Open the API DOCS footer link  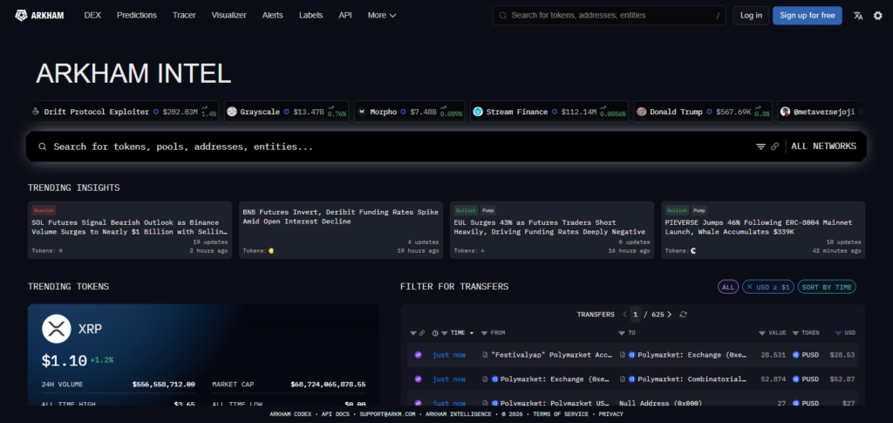point(336,414)
